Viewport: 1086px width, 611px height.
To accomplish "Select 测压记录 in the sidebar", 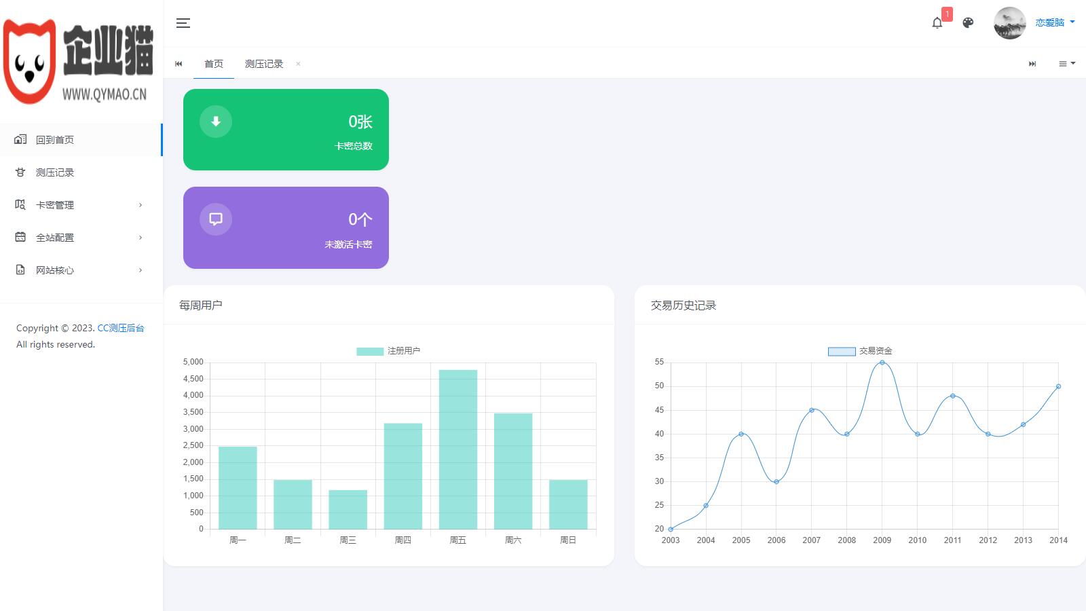I will [56, 172].
